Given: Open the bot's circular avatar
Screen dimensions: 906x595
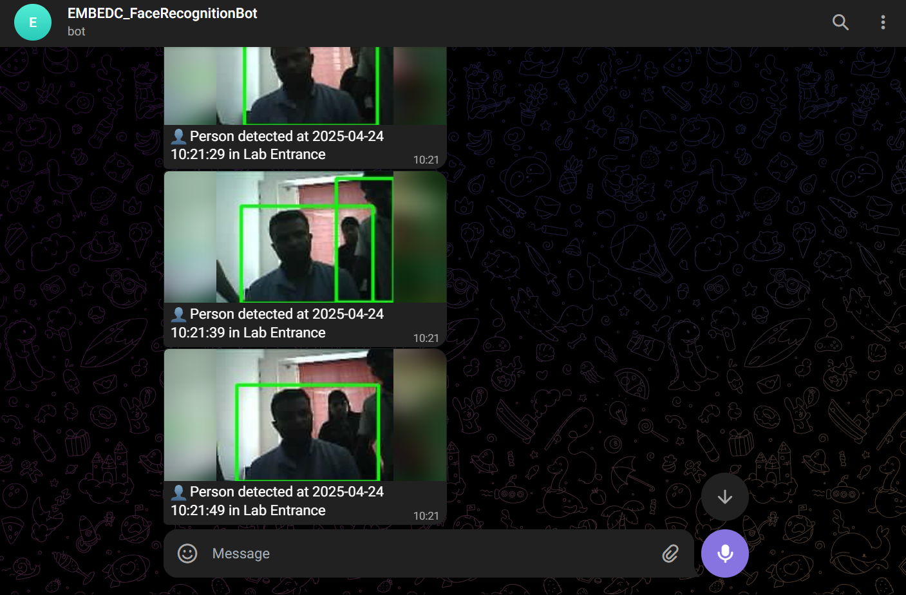Looking at the screenshot, I should pyautogui.click(x=33, y=22).
